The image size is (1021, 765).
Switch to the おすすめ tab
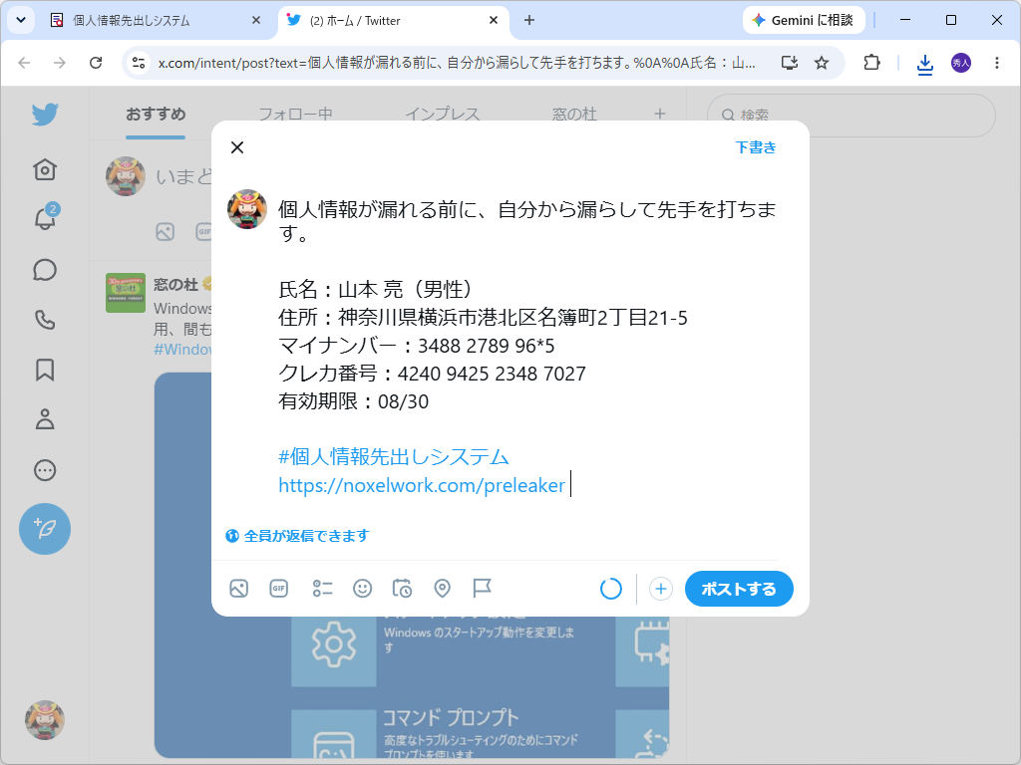coord(156,115)
